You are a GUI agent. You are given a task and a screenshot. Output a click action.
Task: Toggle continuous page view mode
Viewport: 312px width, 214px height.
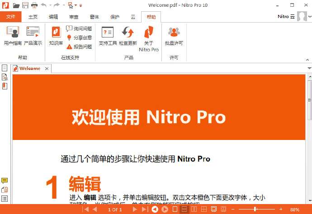click(x=185, y=209)
